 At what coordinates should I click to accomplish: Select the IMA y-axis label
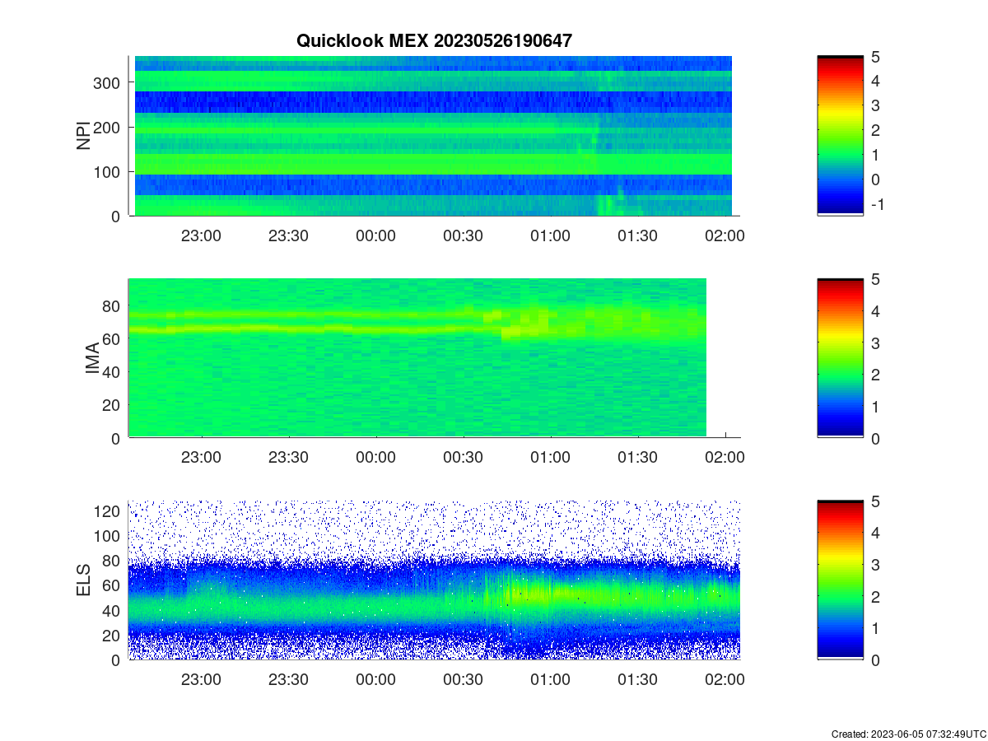tap(92, 359)
